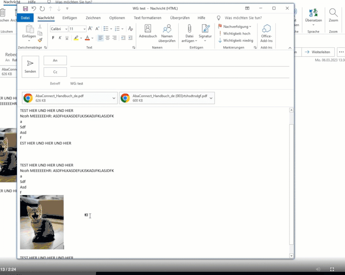Align text right

(114, 38)
